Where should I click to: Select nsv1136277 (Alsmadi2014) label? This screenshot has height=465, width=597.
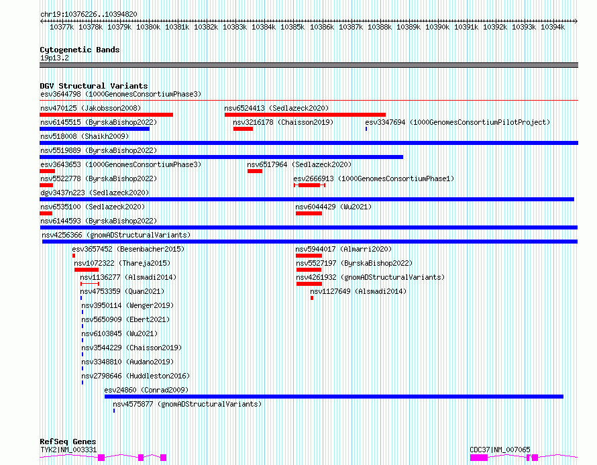click(128, 277)
